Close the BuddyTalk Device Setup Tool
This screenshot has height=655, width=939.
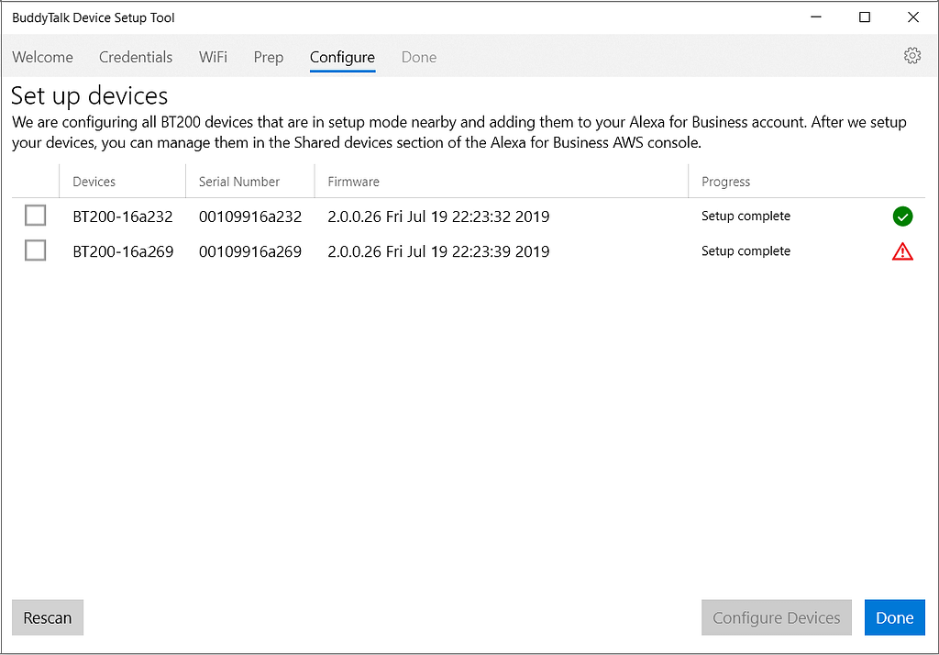pyautogui.click(x=913, y=17)
